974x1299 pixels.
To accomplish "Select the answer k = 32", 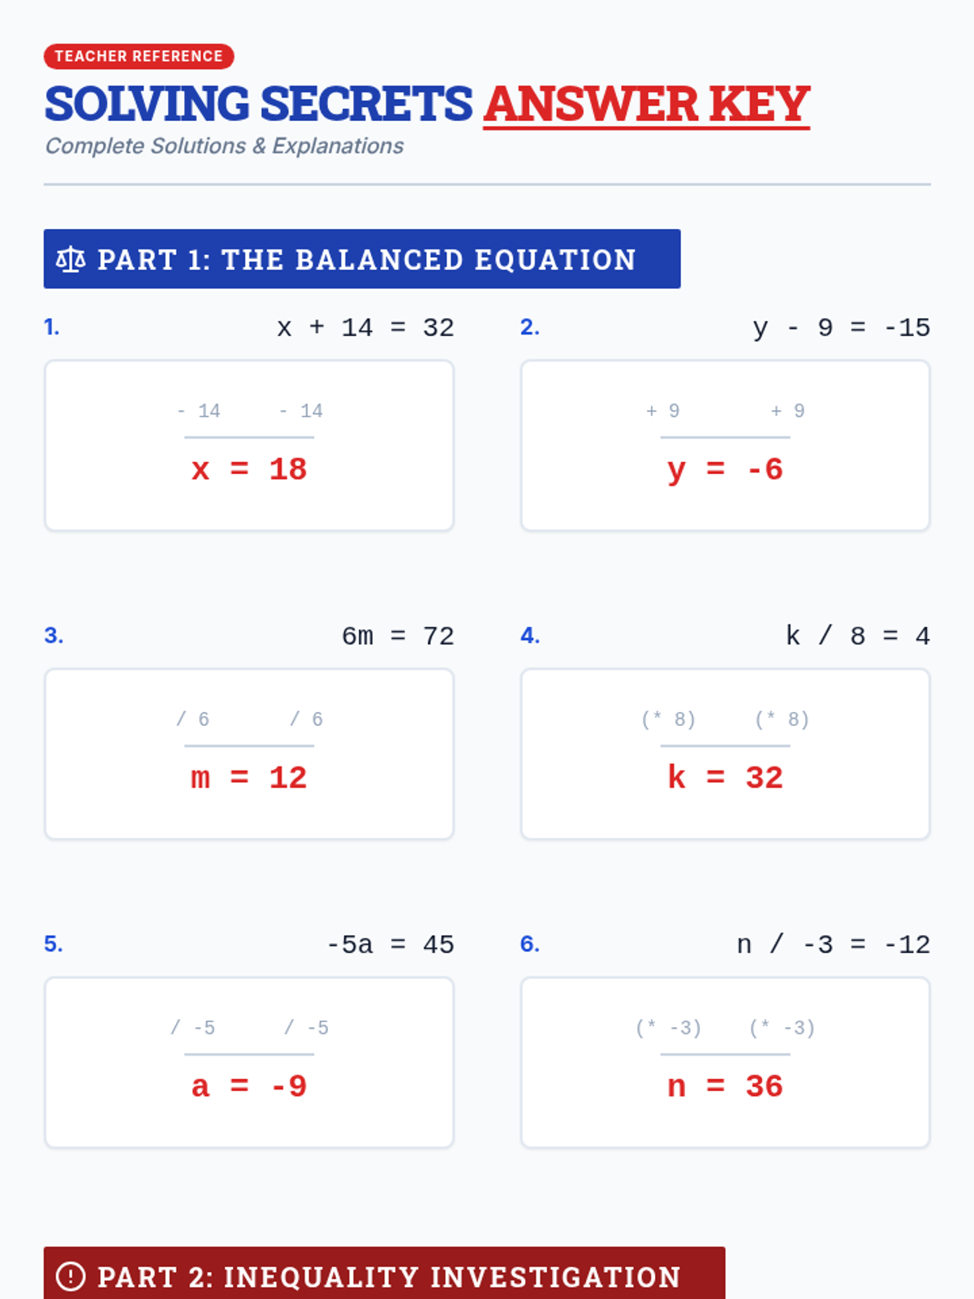I will tap(725, 778).
